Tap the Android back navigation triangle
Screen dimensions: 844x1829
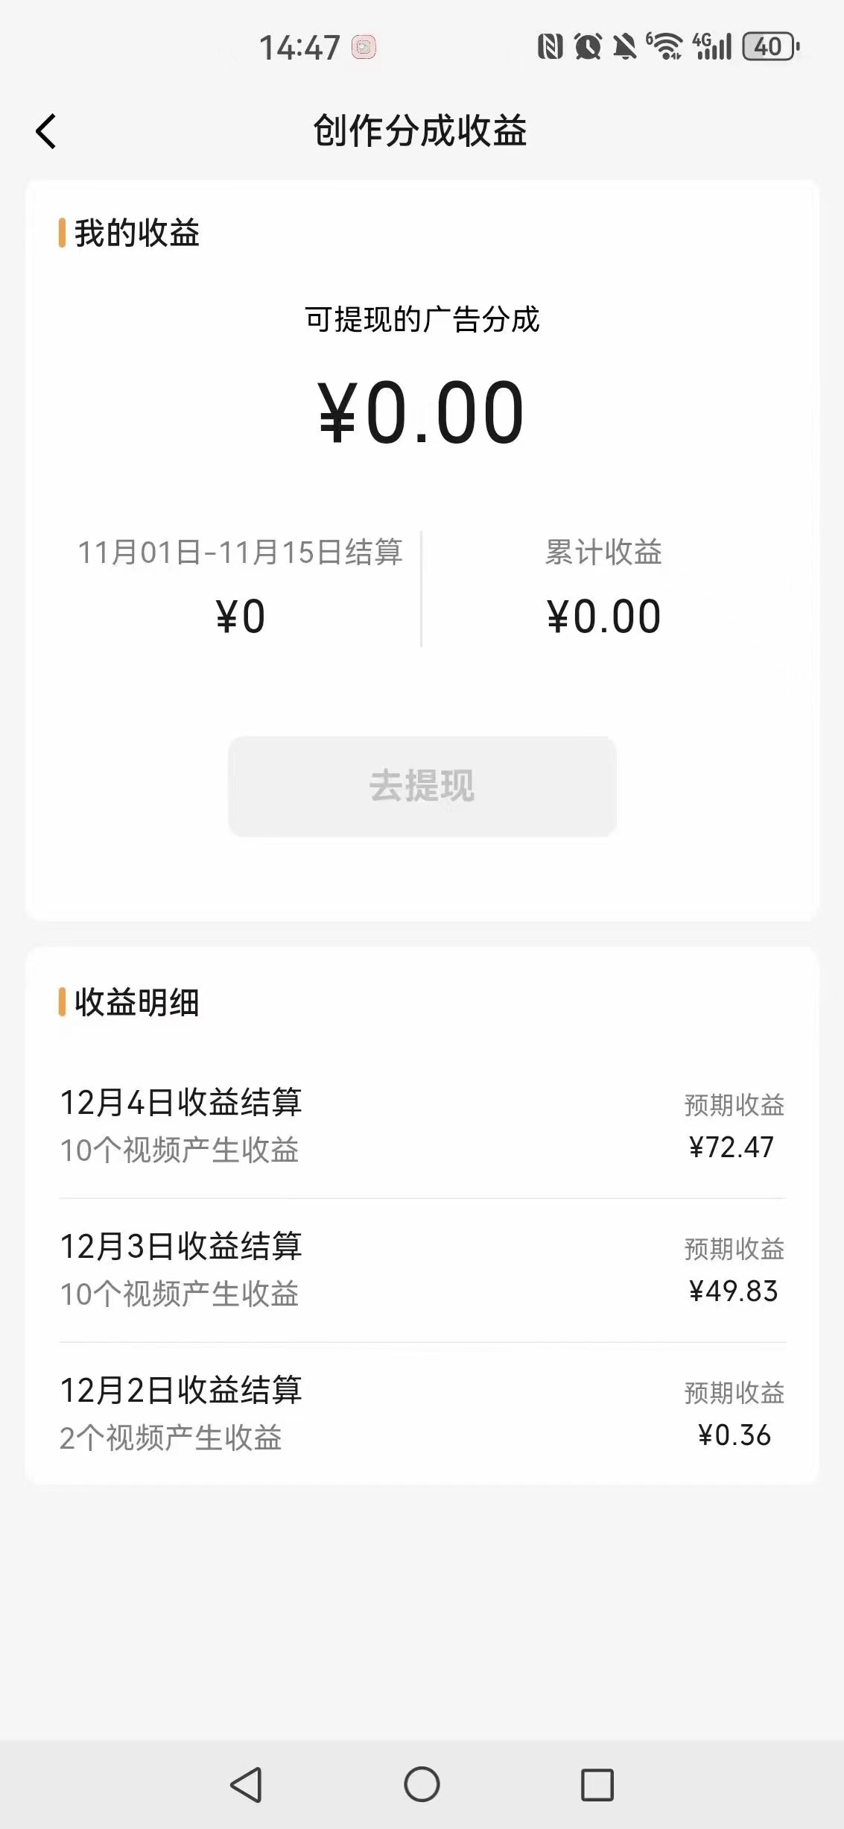246,1784
